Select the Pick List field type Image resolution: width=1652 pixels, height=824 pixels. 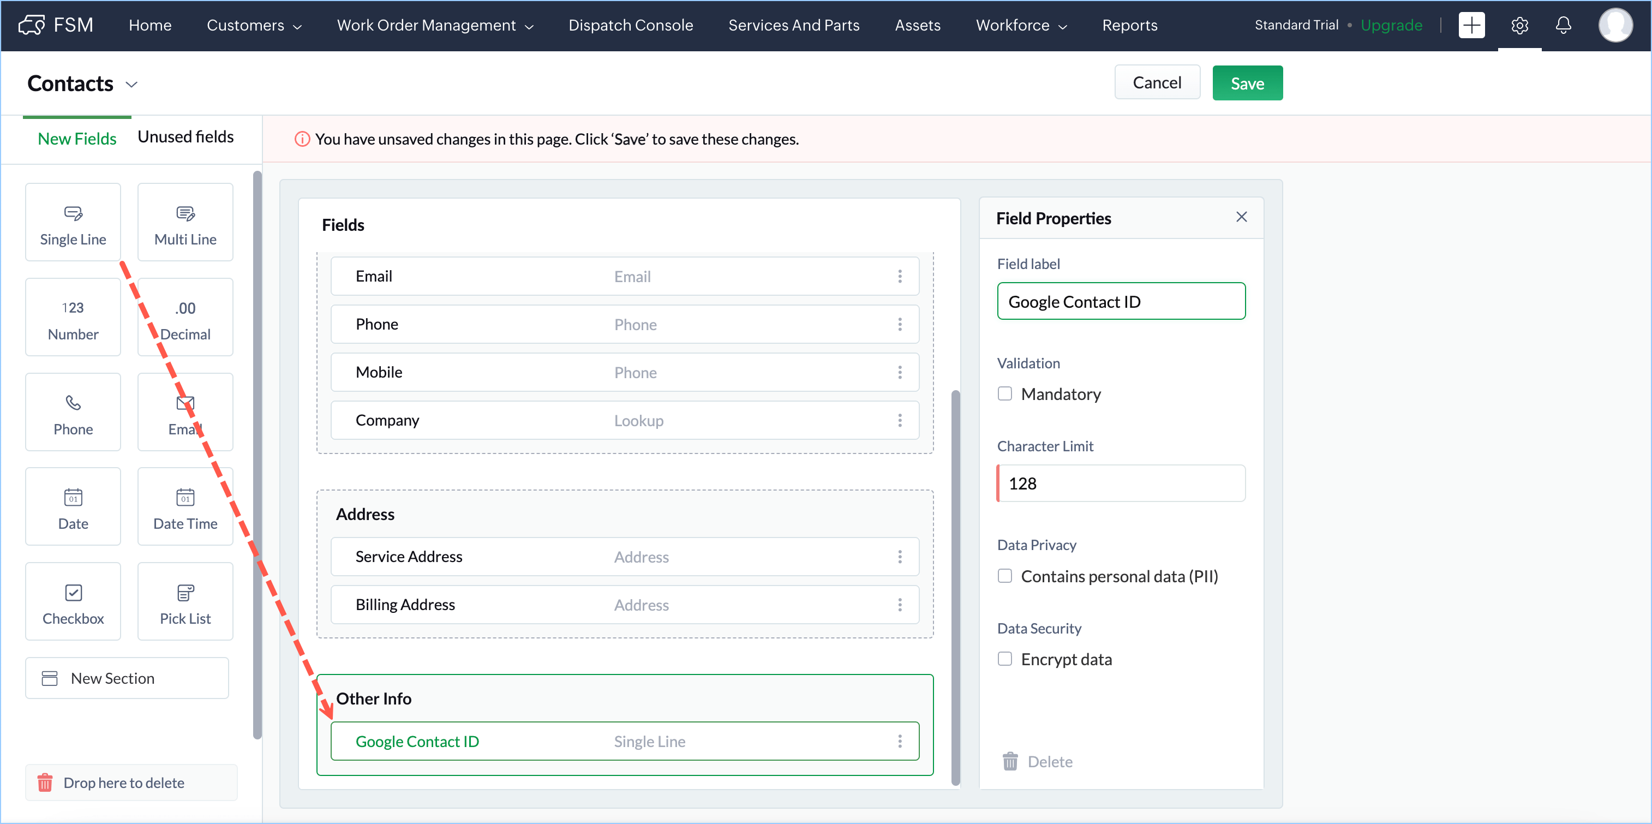[x=185, y=601]
